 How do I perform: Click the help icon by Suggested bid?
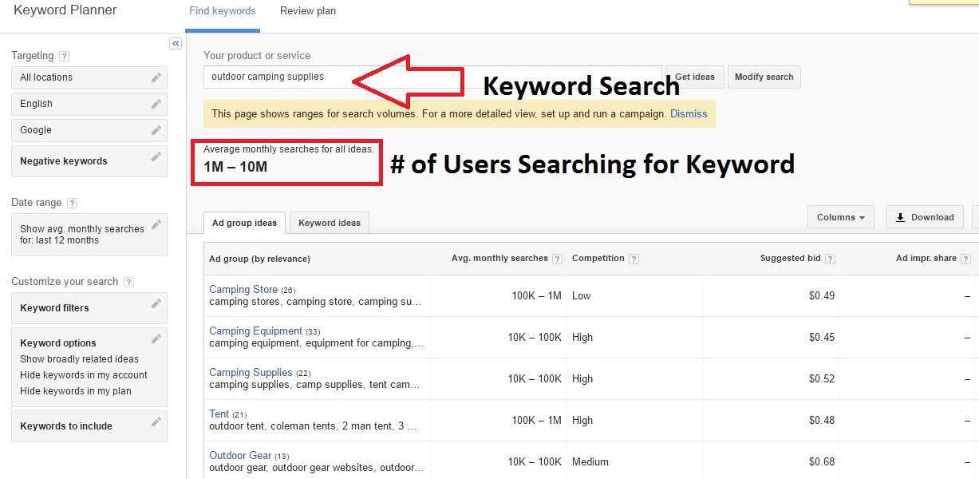830,259
